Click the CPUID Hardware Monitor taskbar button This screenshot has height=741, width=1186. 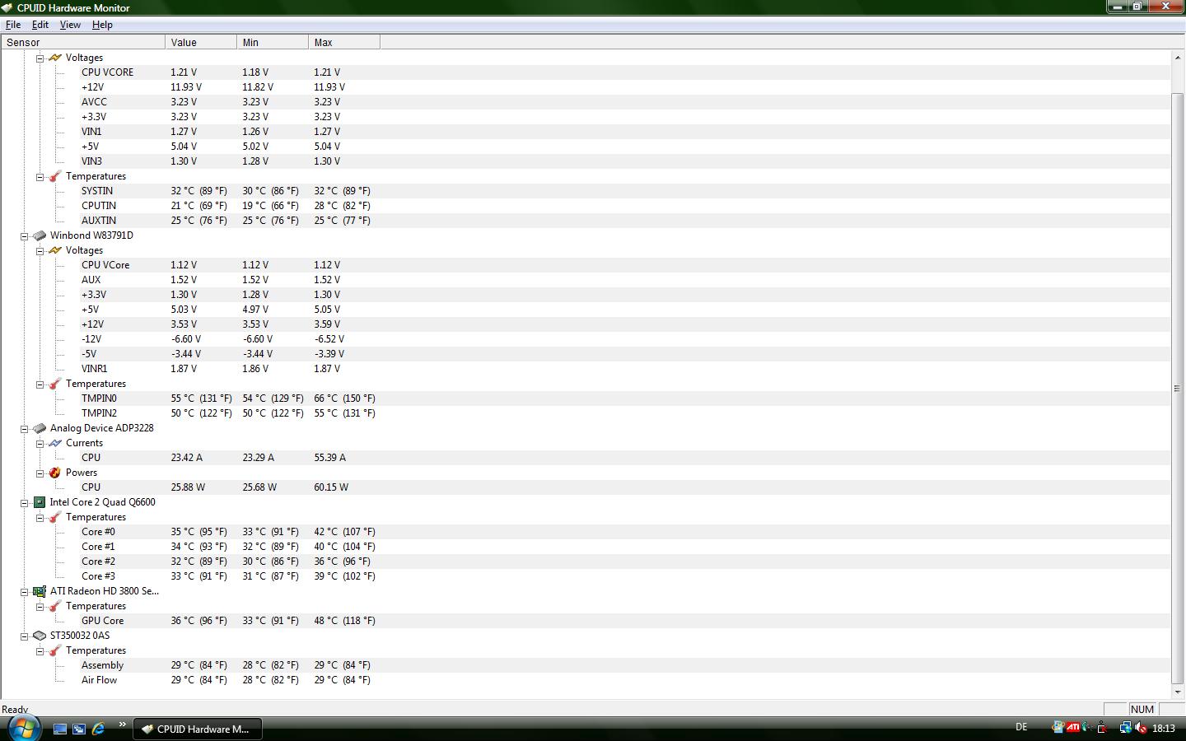[197, 729]
